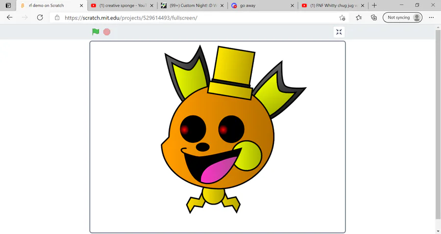The image size is (441, 234).
Task: Click the green flag to start project
Action: (x=96, y=32)
